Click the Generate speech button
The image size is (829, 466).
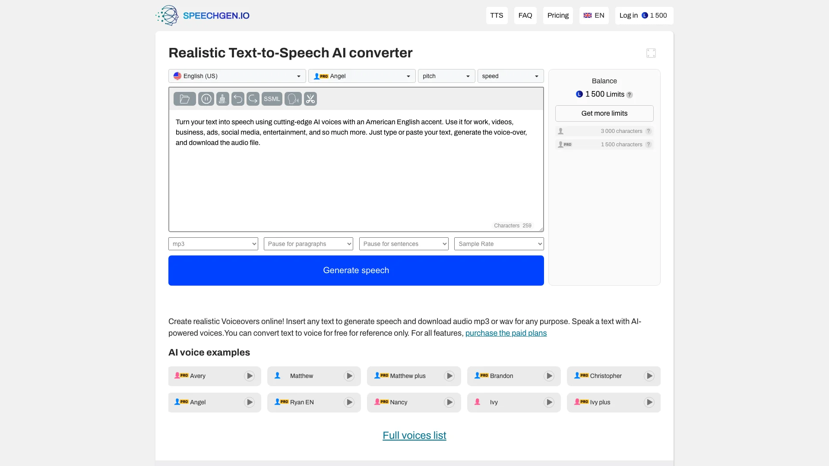[x=356, y=270]
